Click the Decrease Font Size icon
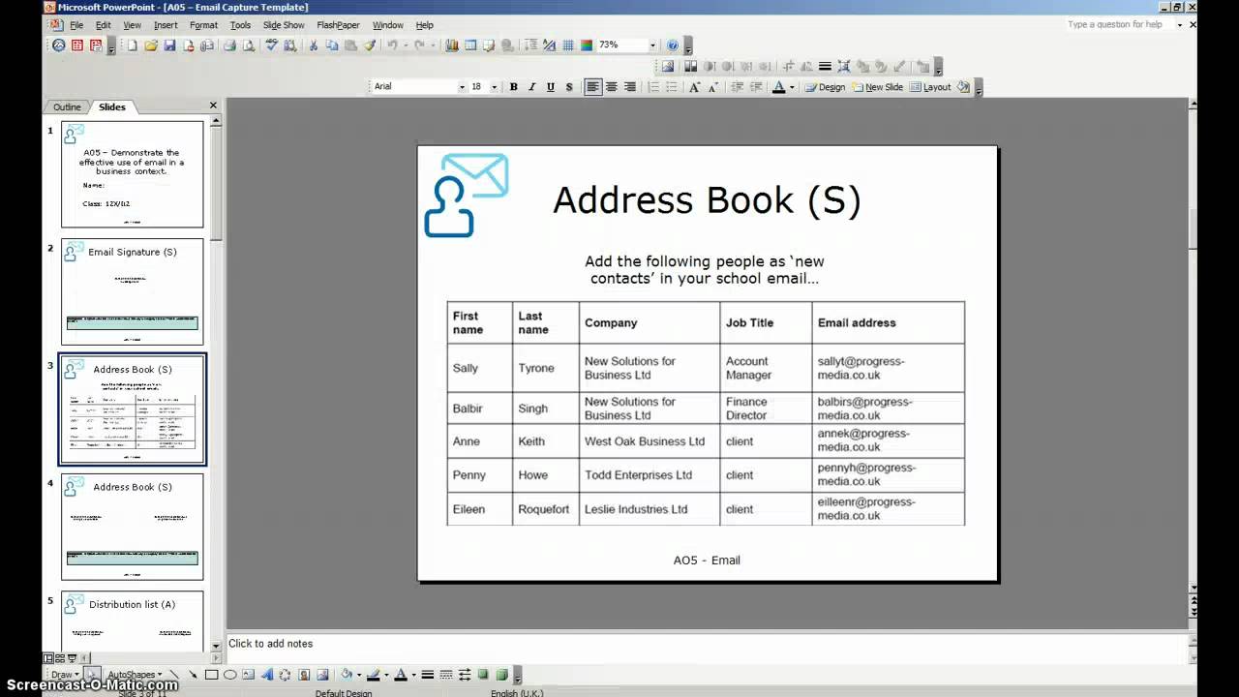The height and width of the screenshot is (697, 1239). [712, 87]
